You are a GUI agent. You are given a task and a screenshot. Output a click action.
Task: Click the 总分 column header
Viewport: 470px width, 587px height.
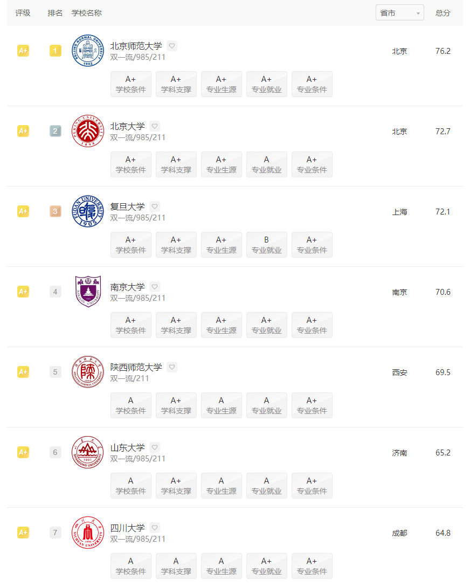coord(443,13)
